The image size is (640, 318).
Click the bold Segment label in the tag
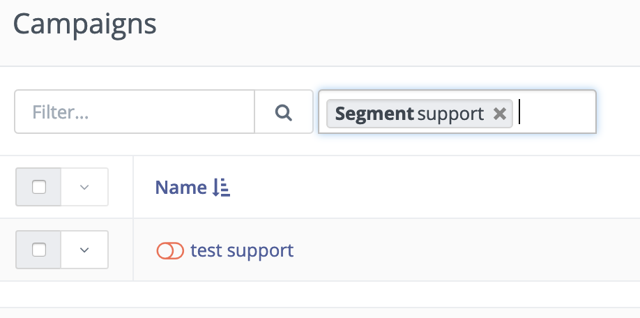coord(374,114)
